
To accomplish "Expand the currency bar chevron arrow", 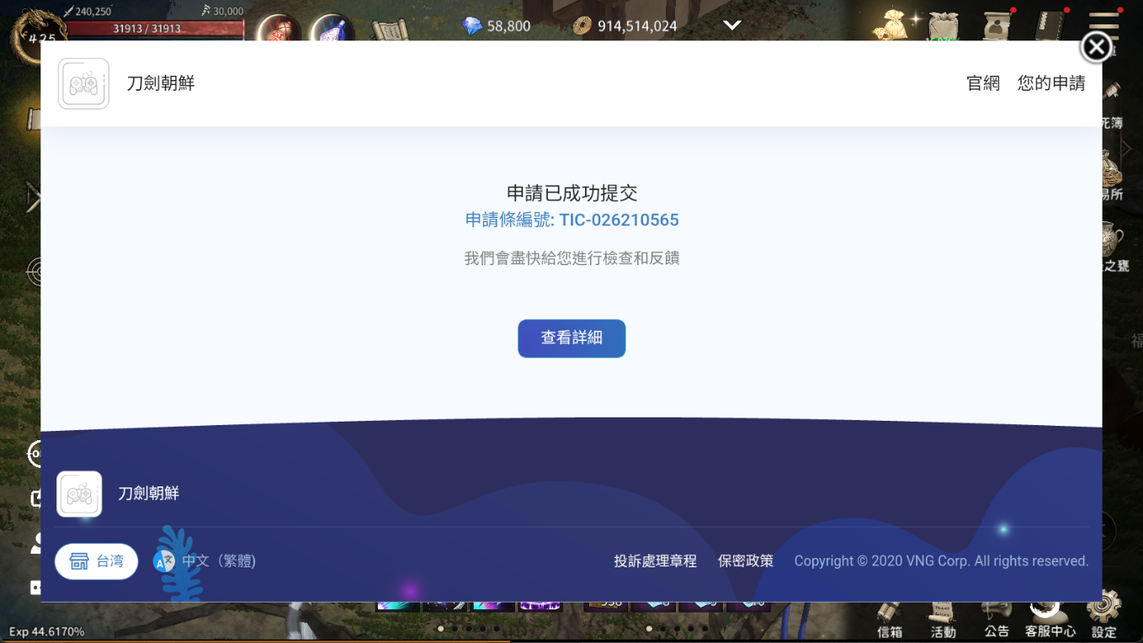I will tap(732, 25).
